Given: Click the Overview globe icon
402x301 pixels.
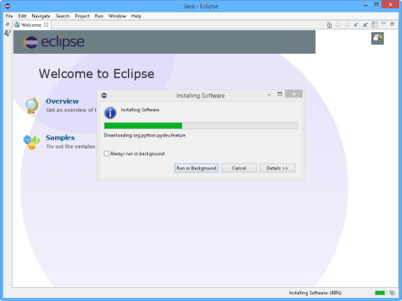Looking at the screenshot, I should click(32, 105).
